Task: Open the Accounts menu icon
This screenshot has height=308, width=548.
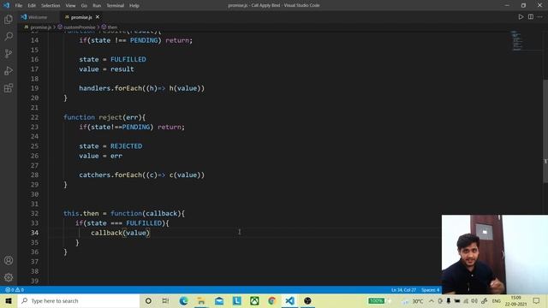Action: pos(9,260)
